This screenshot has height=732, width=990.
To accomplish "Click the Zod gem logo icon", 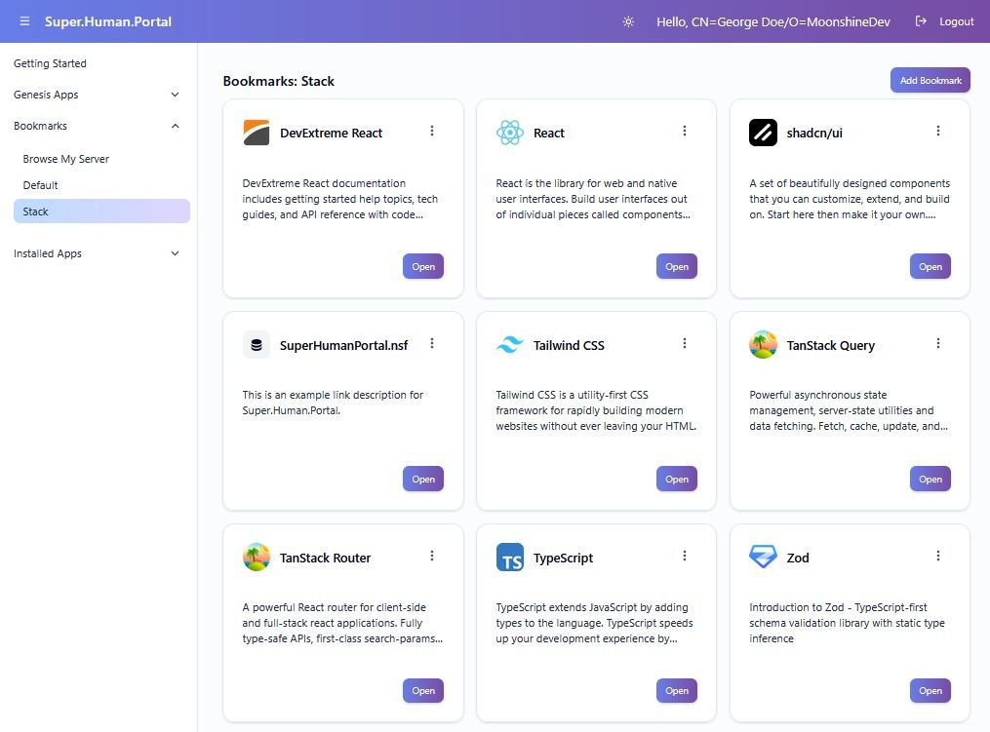I will point(763,558).
